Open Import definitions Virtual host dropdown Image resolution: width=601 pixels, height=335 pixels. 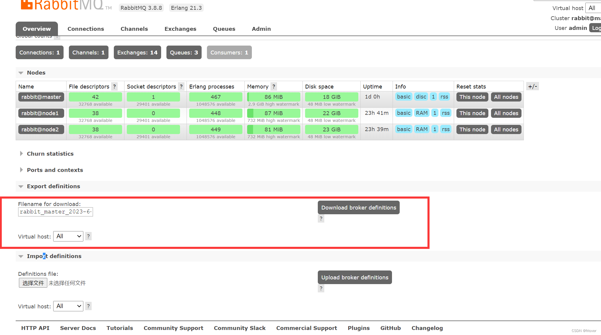[68, 306]
